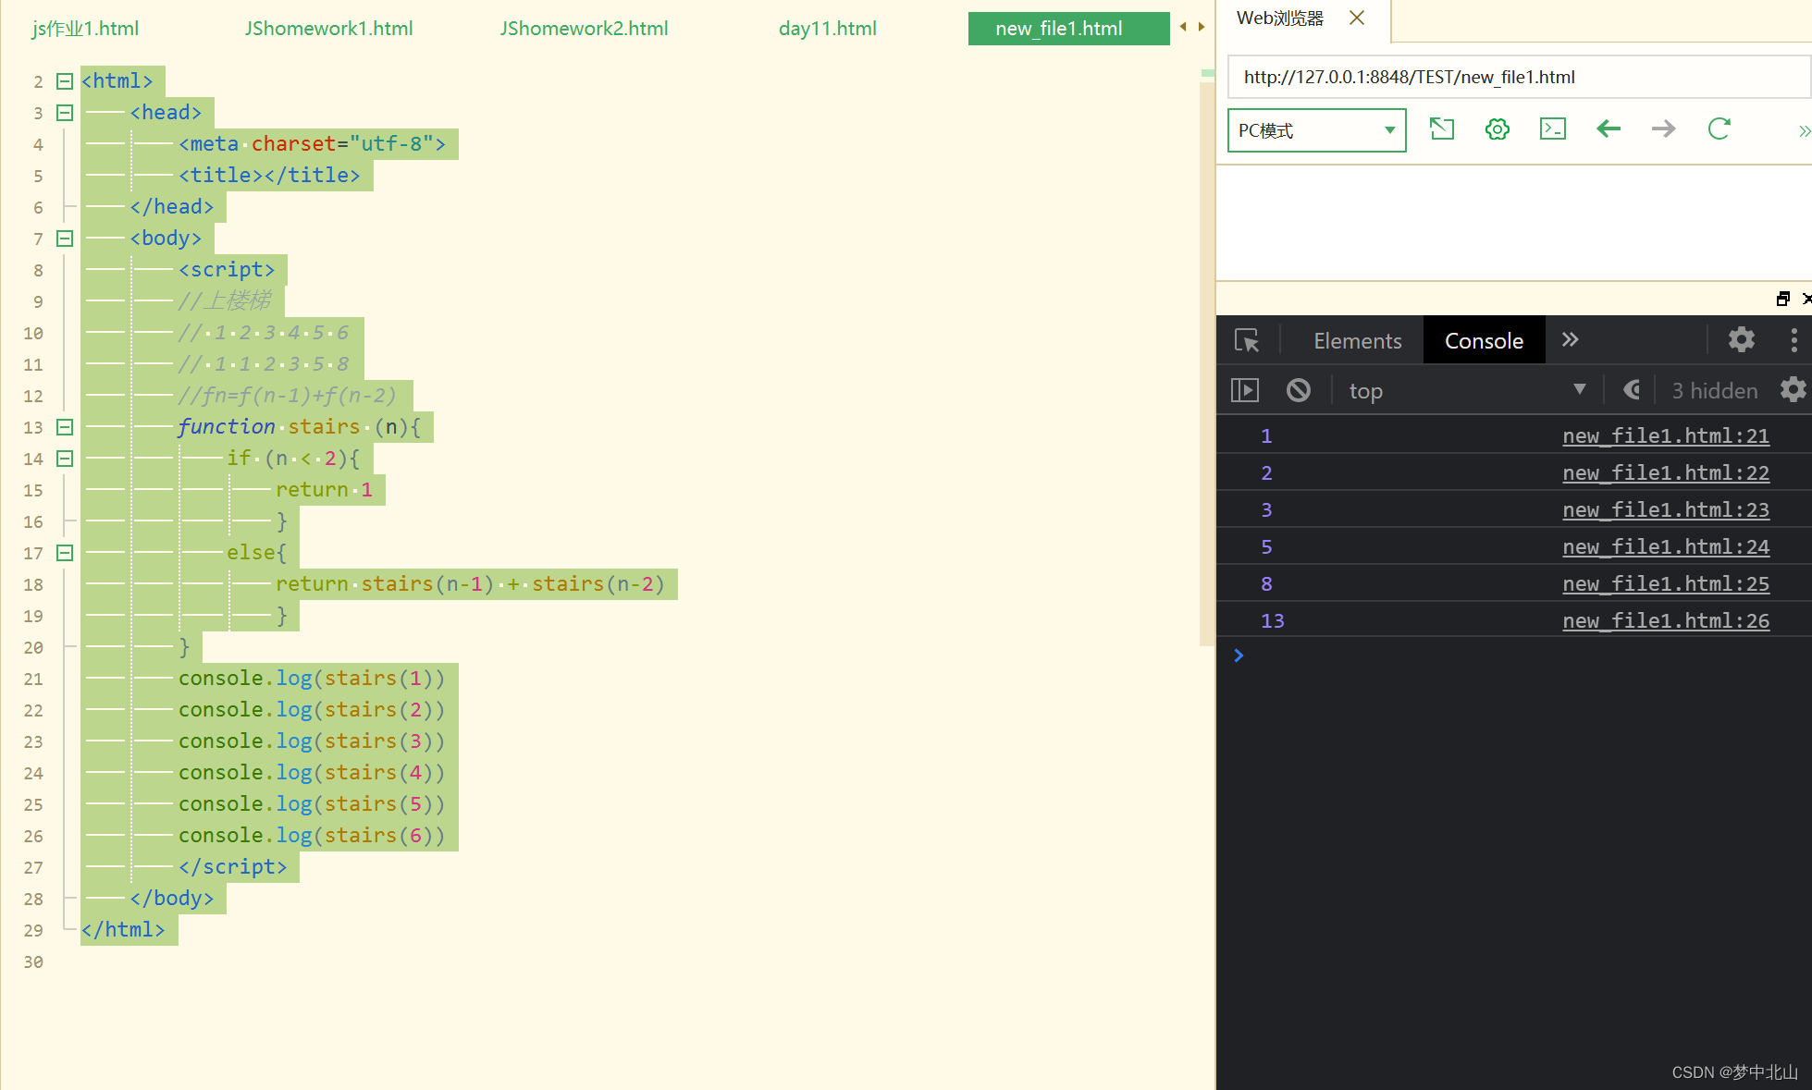1812x1090 pixels.
Task: Show more DevTools tabs chevron
Action: 1570,339
